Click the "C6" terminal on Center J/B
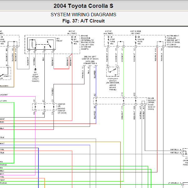 click(34, 101)
